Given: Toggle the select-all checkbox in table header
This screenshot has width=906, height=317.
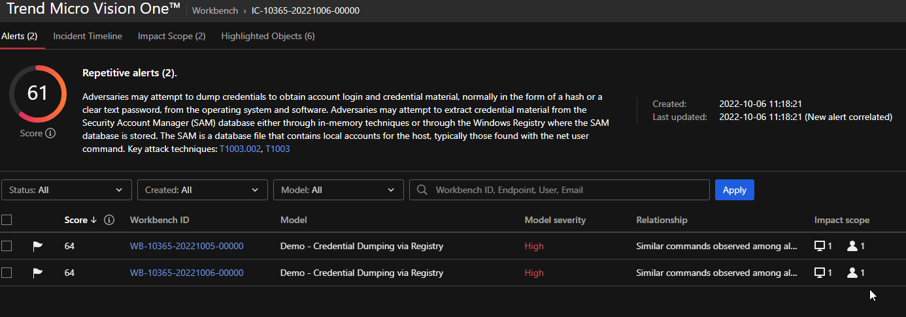Looking at the screenshot, I should 7,220.
